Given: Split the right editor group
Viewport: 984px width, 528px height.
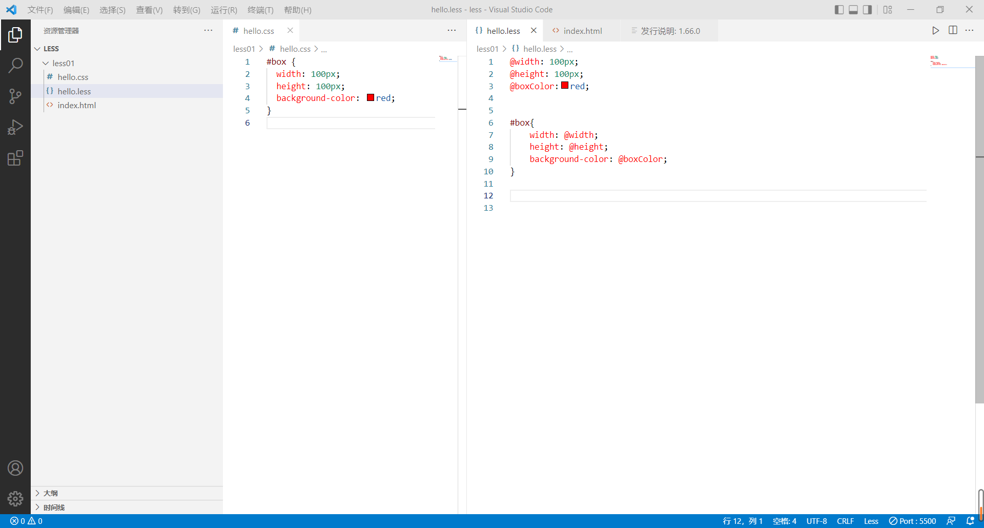Looking at the screenshot, I should click(953, 31).
